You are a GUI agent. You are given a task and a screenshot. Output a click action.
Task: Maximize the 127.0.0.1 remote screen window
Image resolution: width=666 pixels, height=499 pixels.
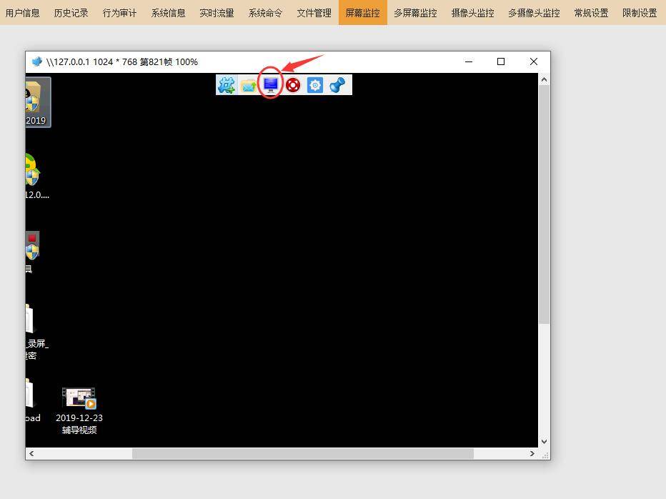[501, 61]
